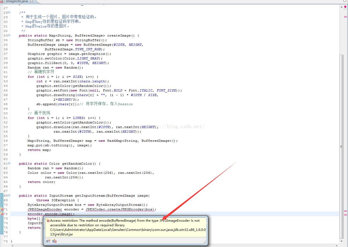Collapse the getRandomColor method at line 61

click(9, 163)
